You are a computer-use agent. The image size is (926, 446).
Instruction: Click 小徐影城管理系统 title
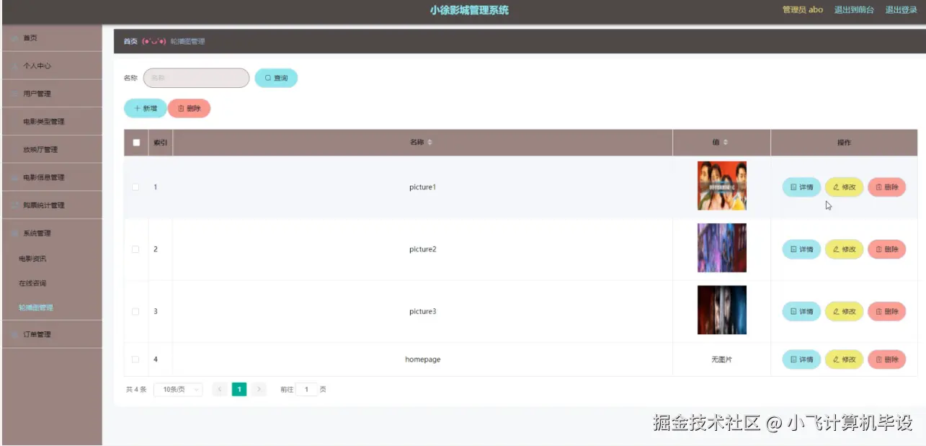[469, 10]
